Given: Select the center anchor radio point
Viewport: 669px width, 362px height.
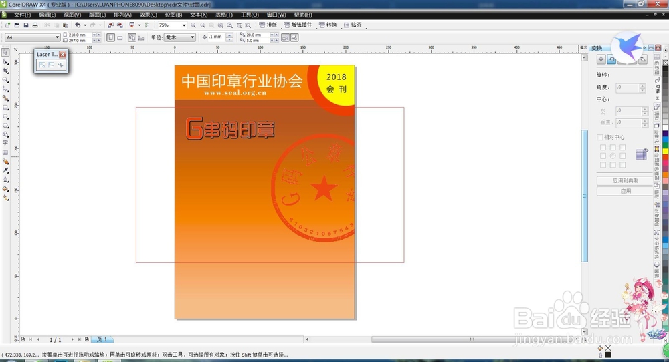Looking at the screenshot, I should click(x=613, y=156).
